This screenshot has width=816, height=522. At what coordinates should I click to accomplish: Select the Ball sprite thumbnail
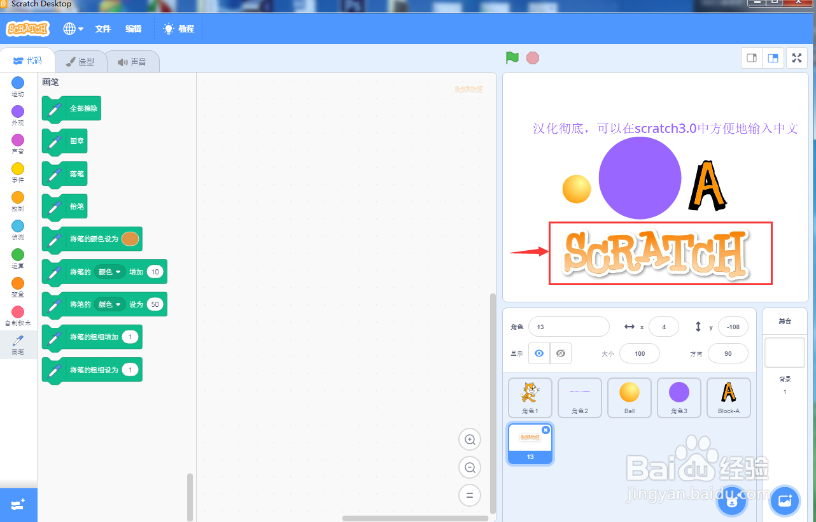coord(629,398)
